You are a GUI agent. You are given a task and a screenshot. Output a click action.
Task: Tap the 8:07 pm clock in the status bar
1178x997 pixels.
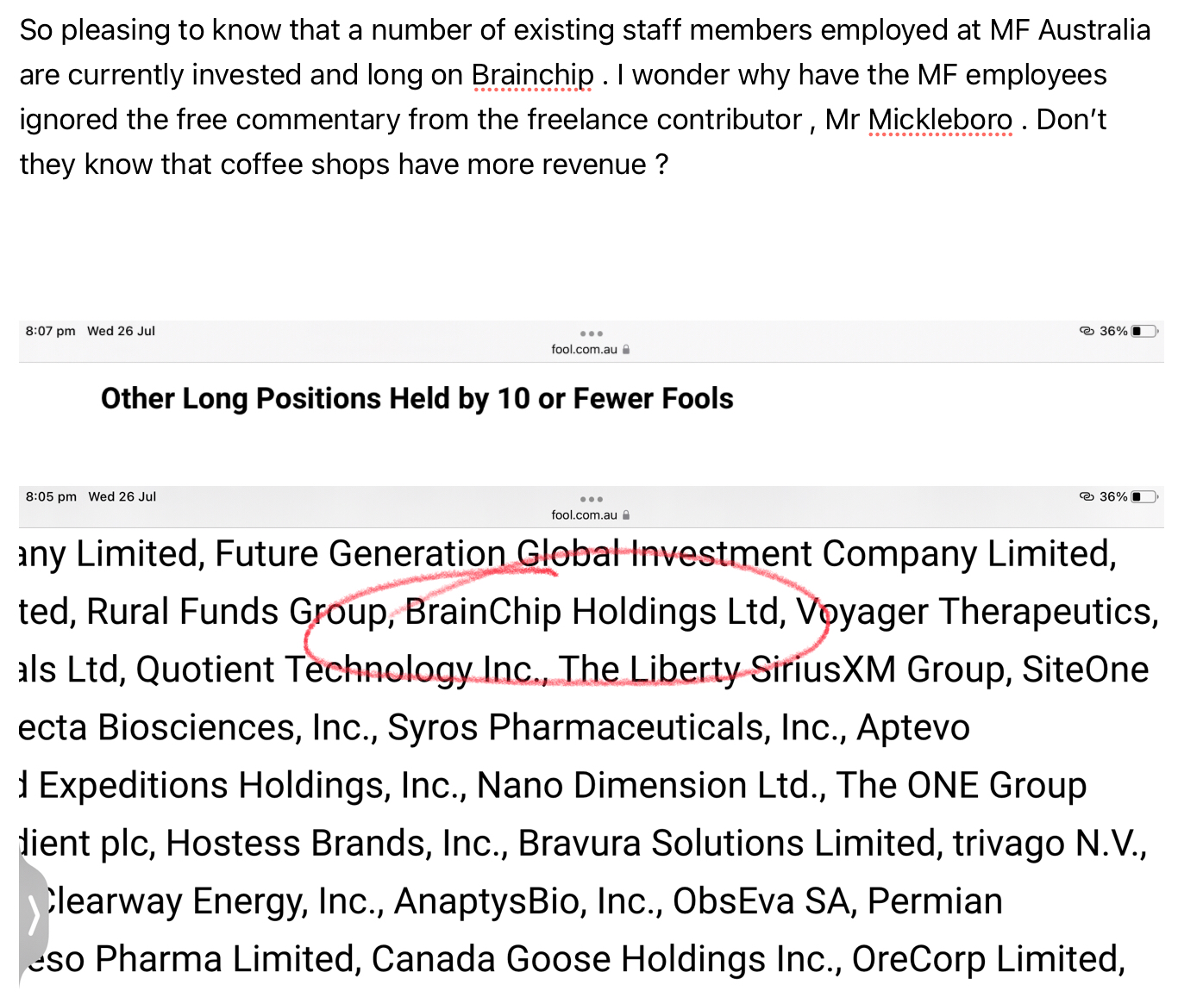[51, 331]
